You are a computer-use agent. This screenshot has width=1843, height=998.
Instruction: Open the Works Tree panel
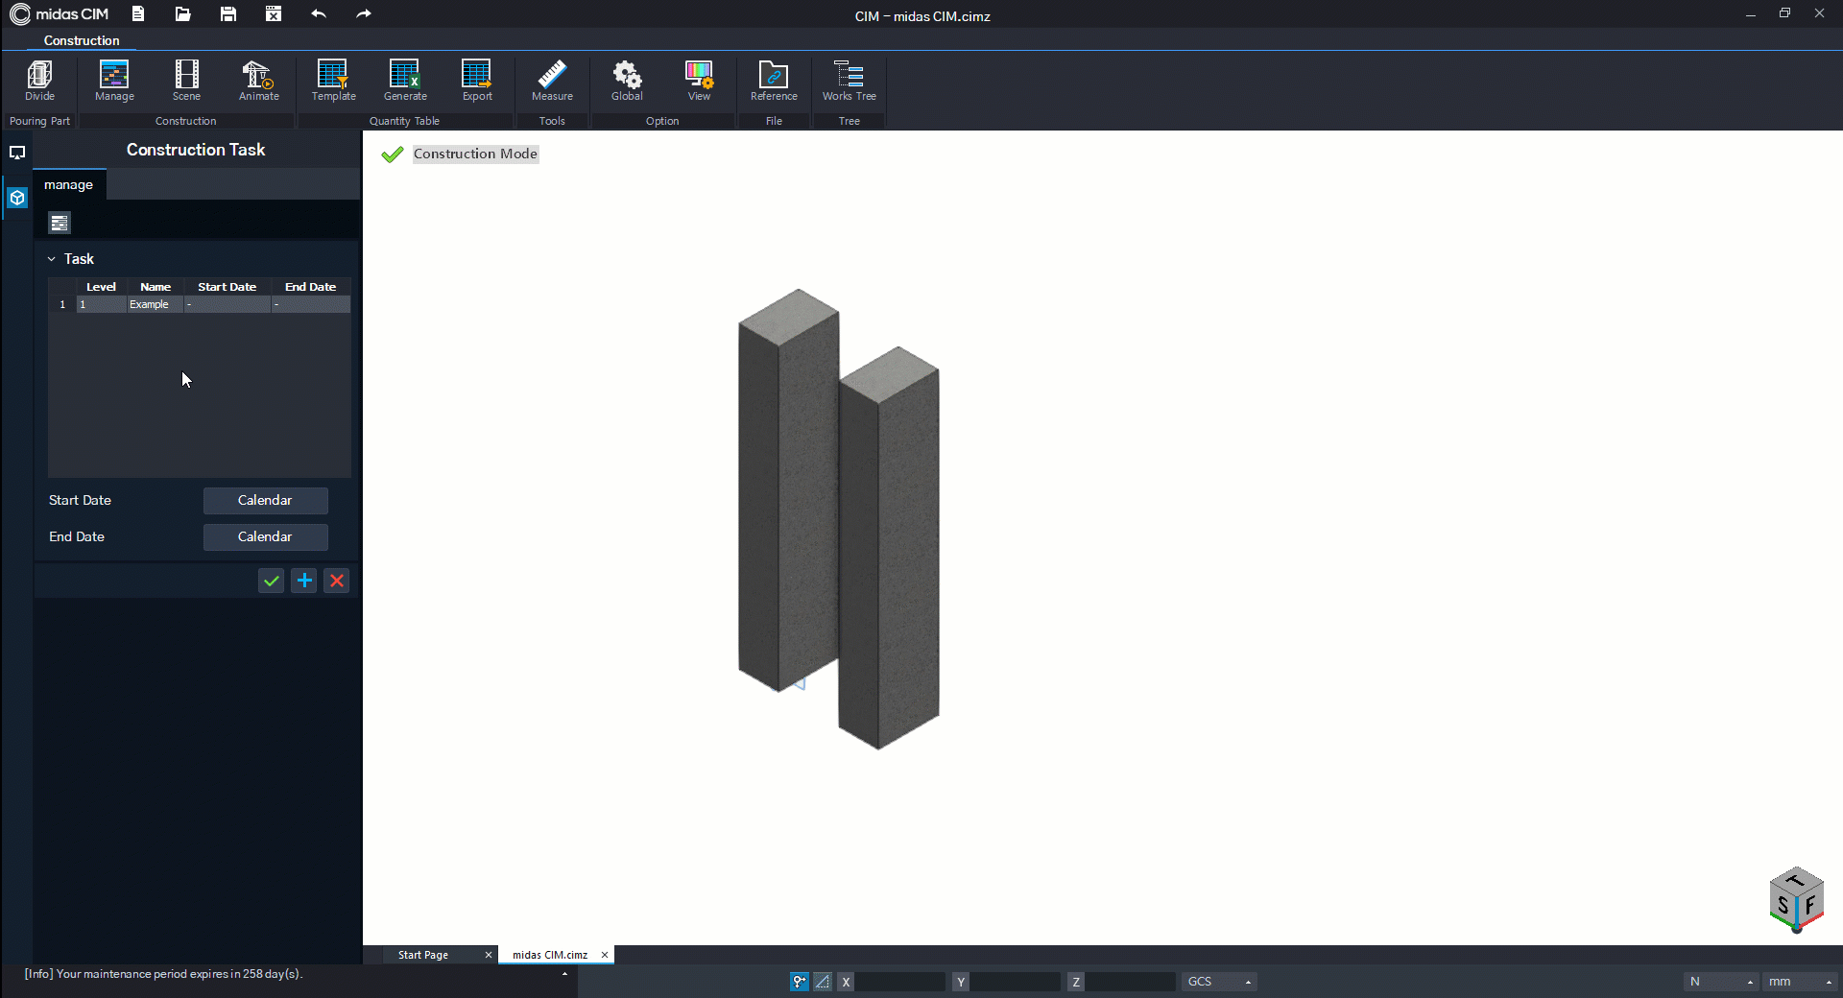(849, 81)
